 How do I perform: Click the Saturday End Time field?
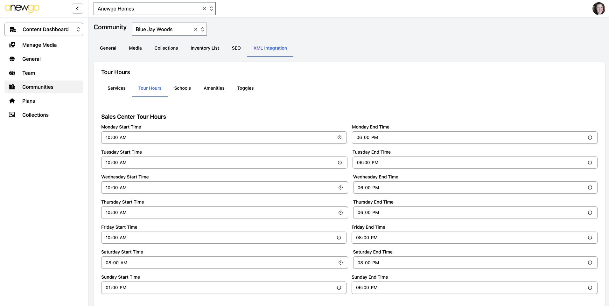(475, 263)
